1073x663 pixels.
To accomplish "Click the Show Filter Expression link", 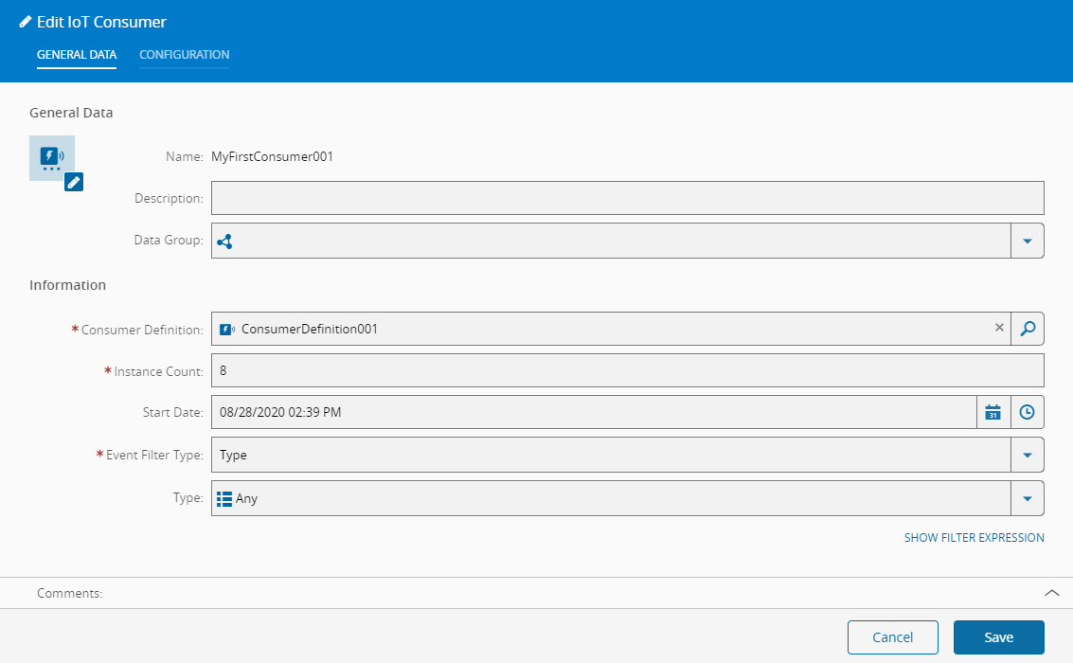I will [974, 538].
